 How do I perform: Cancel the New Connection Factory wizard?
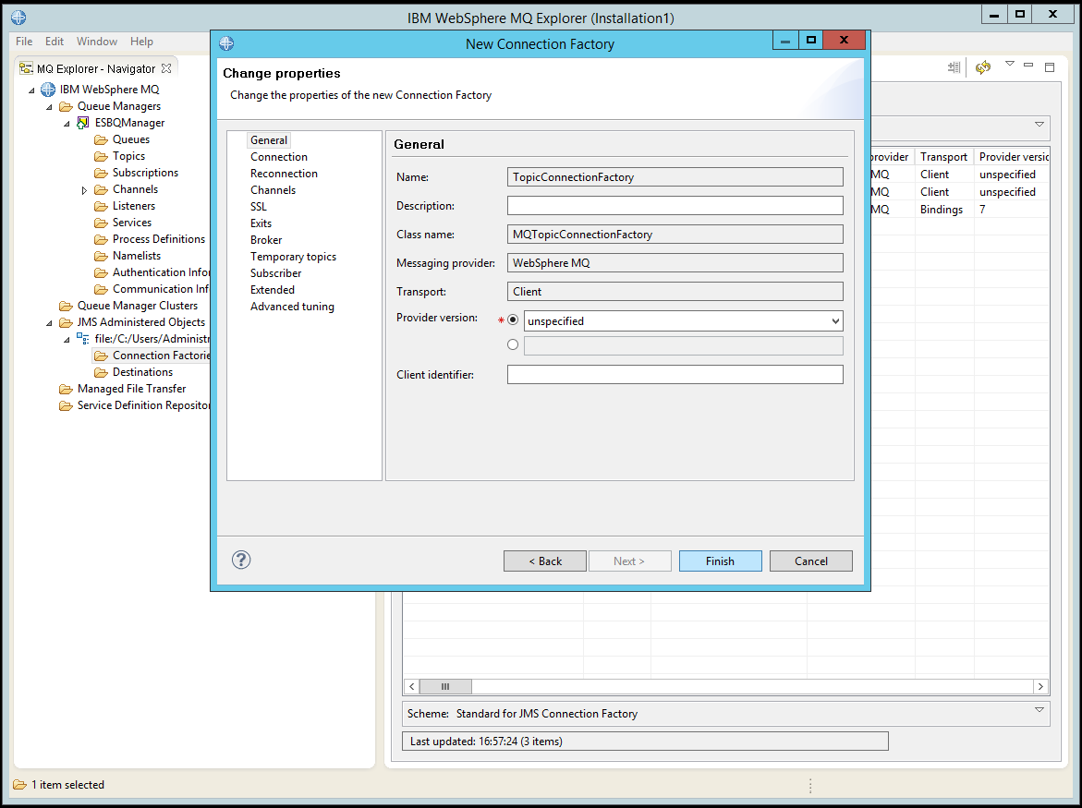pos(810,561)
